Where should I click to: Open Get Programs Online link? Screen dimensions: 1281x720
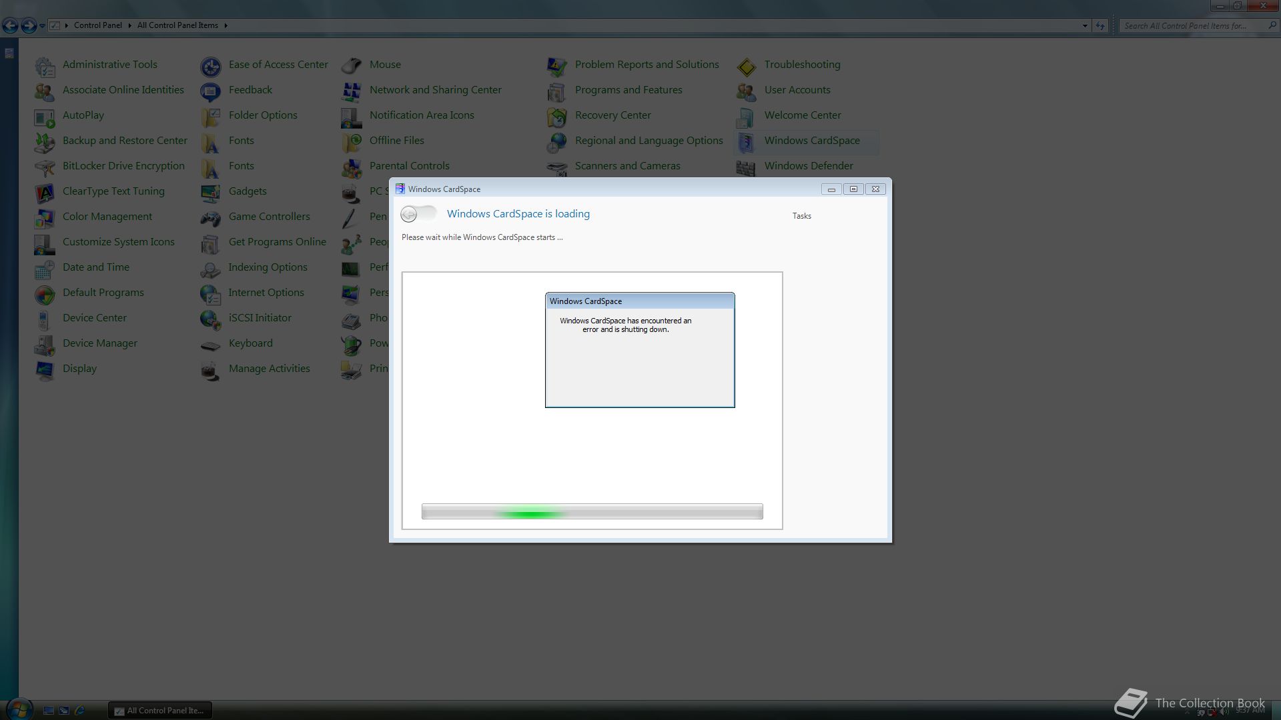278,242
